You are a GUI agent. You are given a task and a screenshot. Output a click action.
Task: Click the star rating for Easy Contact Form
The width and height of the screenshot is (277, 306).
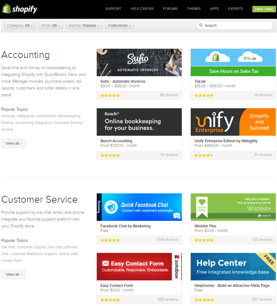click(110, 300)
